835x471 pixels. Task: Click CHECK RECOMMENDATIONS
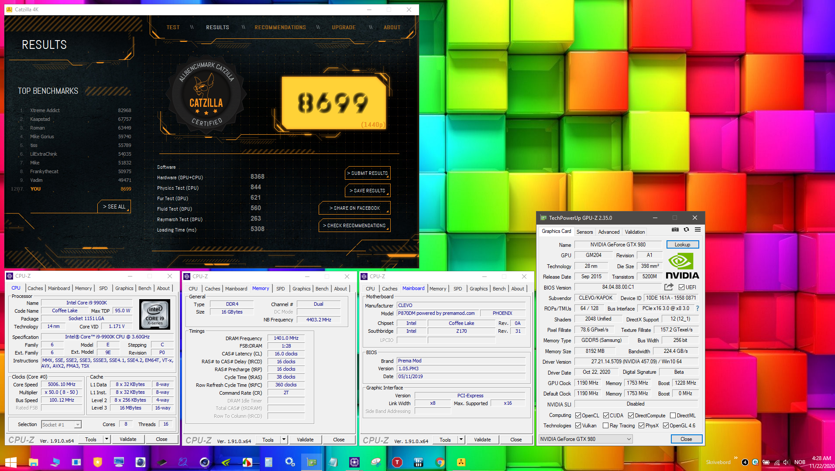coord(354,225)
